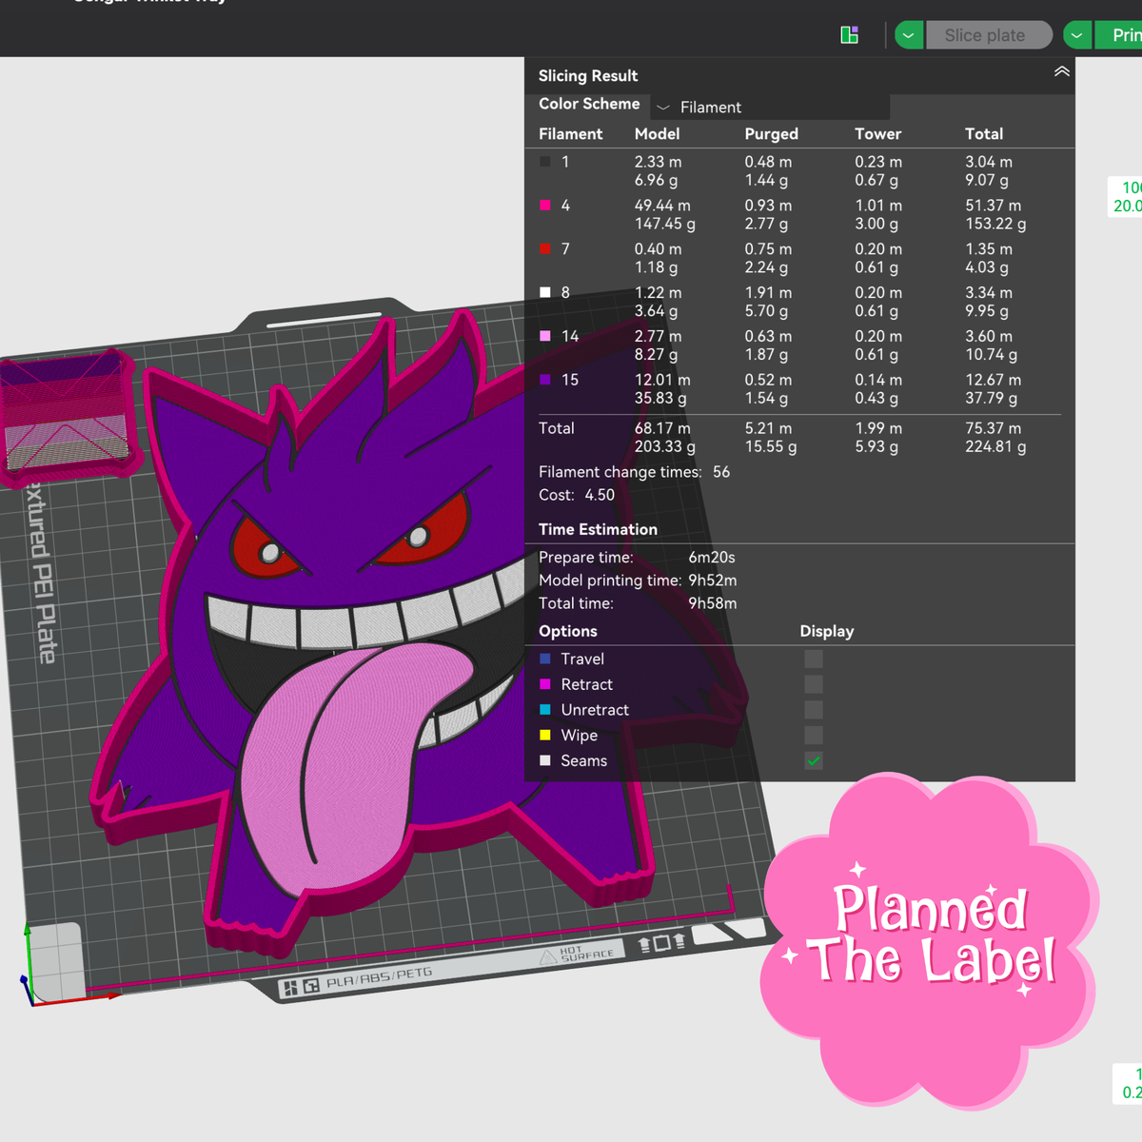Click the Slice plate button

point(989,35)
